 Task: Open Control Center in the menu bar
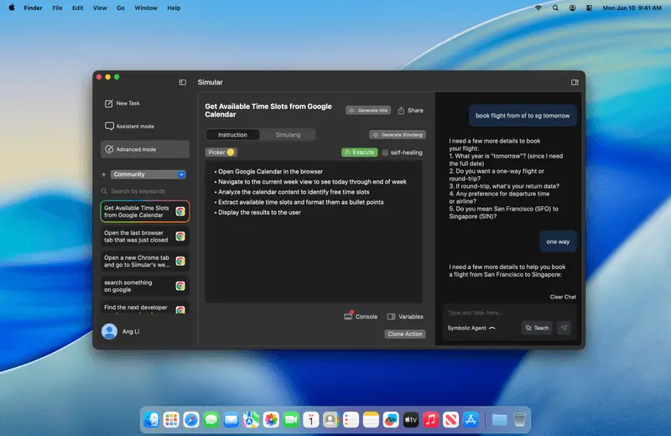click(x=590, y=8)
